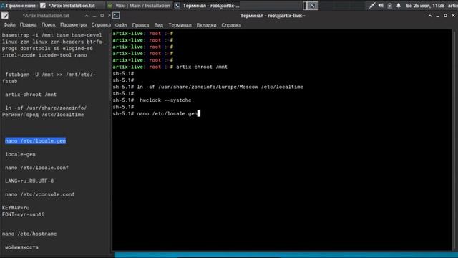Click the 'LANG=ru_RU.UTF-8' line in editor

pyautogui.click(x=29, y=181)
